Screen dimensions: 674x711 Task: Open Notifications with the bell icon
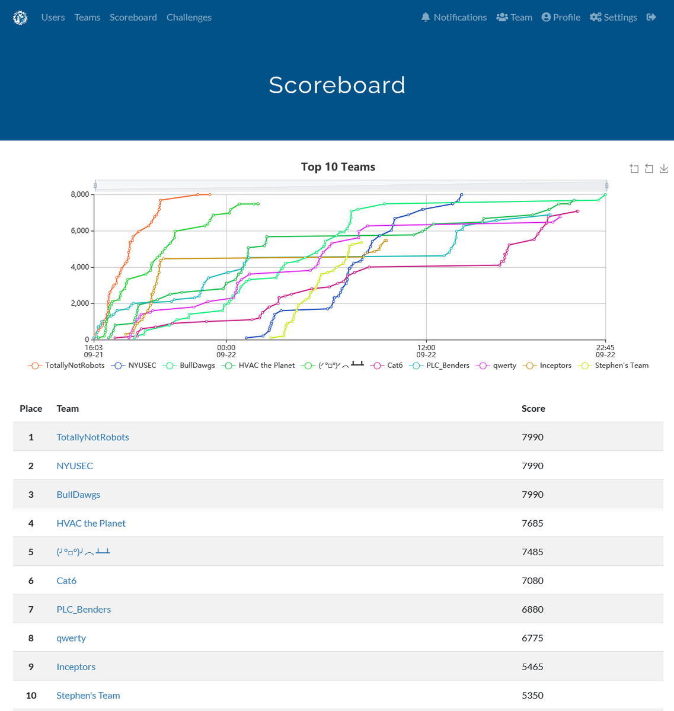[454, 17]
